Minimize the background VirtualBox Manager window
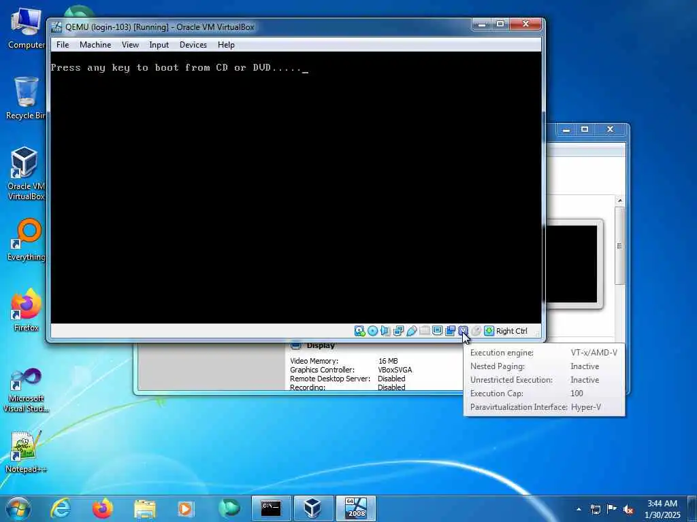697x522 pixels. tap(566, 130)
